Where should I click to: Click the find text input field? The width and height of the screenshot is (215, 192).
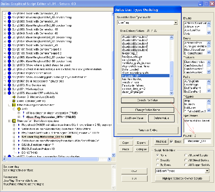197,142
